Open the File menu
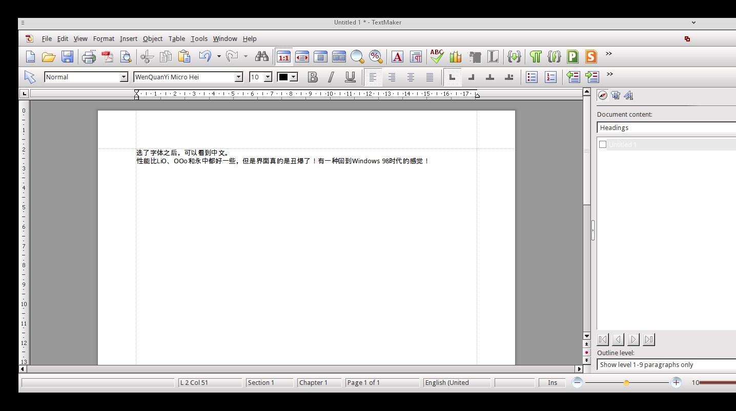Viewport: 736px width, 411px height. pos(47,38)
